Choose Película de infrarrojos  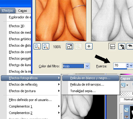(91, 84)
